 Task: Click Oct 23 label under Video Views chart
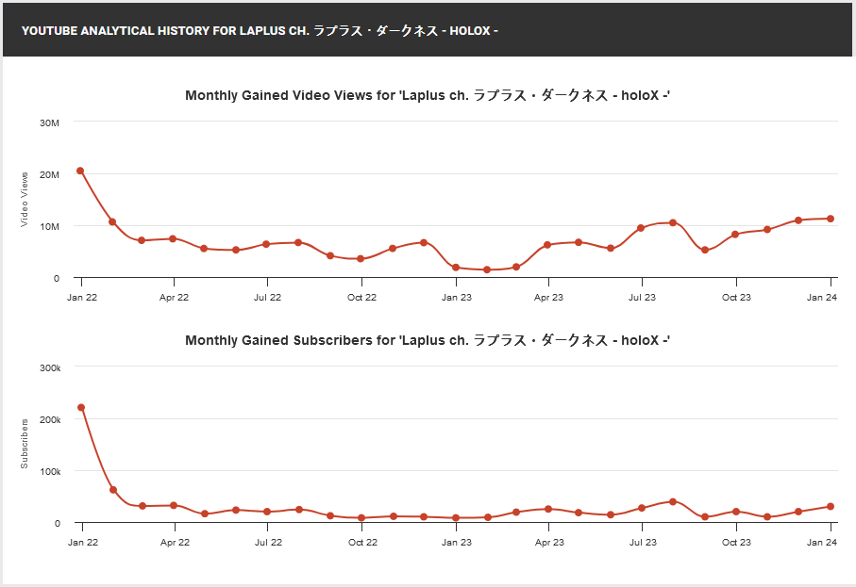click(x=736, y=298)
